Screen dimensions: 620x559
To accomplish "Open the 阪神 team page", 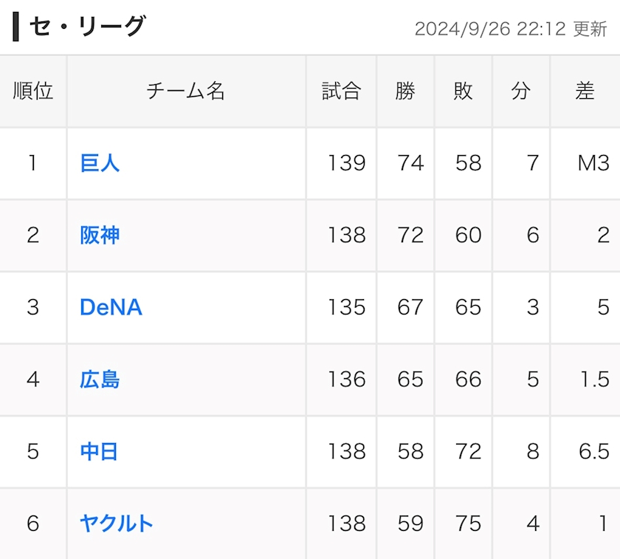I will [100, 236].
